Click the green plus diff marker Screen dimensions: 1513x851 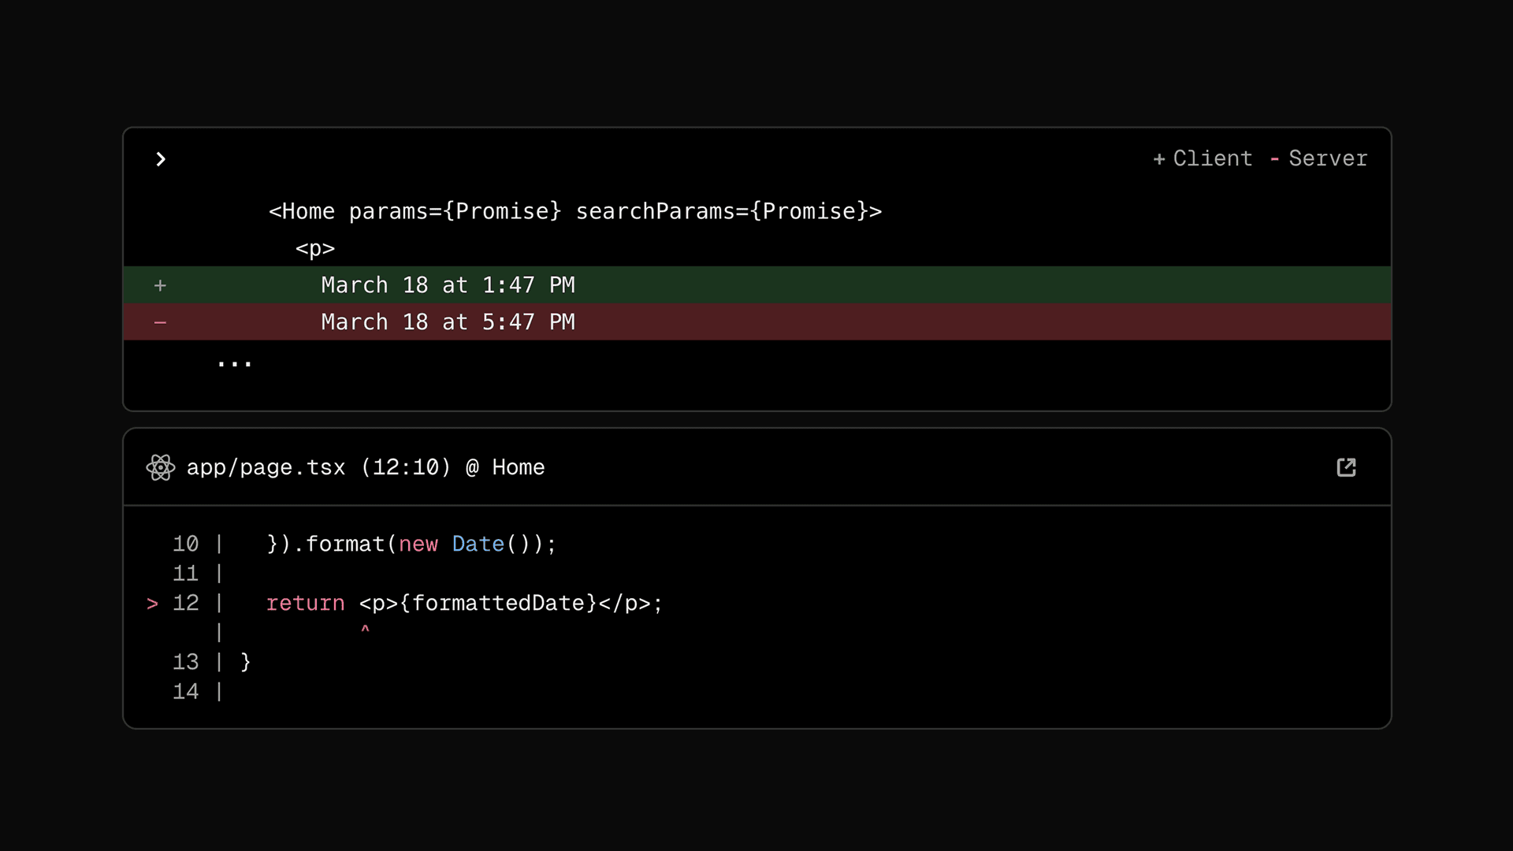tap(160, 285)
